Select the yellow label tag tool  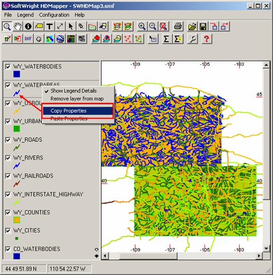[x=39, y=27]
